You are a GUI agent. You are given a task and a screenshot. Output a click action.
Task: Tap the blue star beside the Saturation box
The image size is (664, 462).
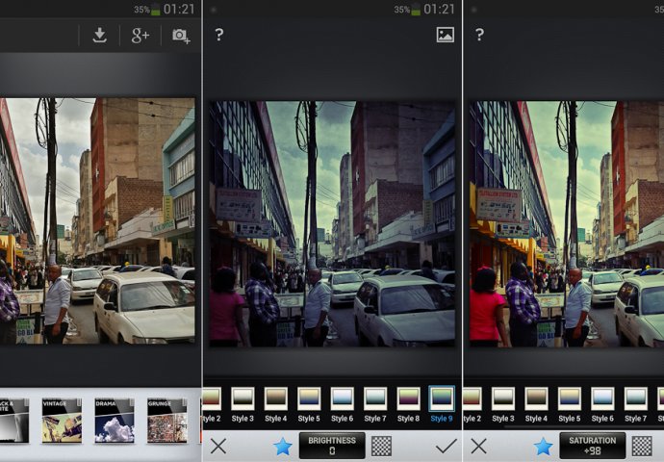[543, 446]
